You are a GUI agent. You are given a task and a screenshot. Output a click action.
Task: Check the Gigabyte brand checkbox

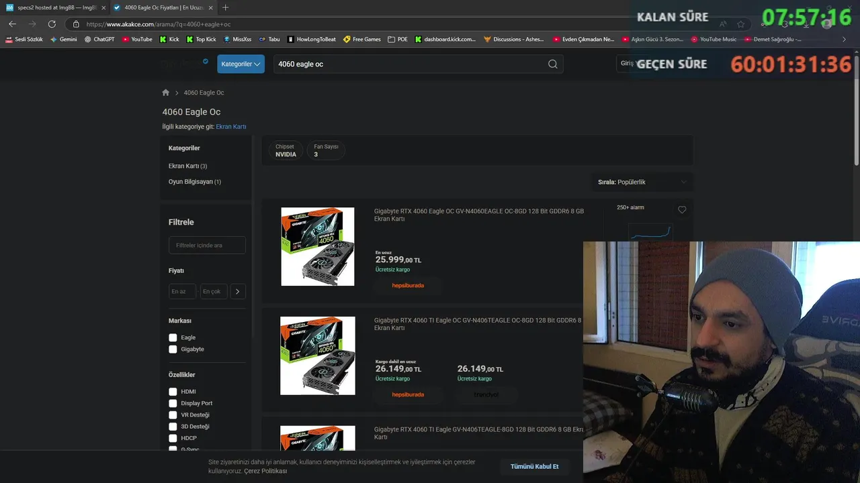[173, 350]
